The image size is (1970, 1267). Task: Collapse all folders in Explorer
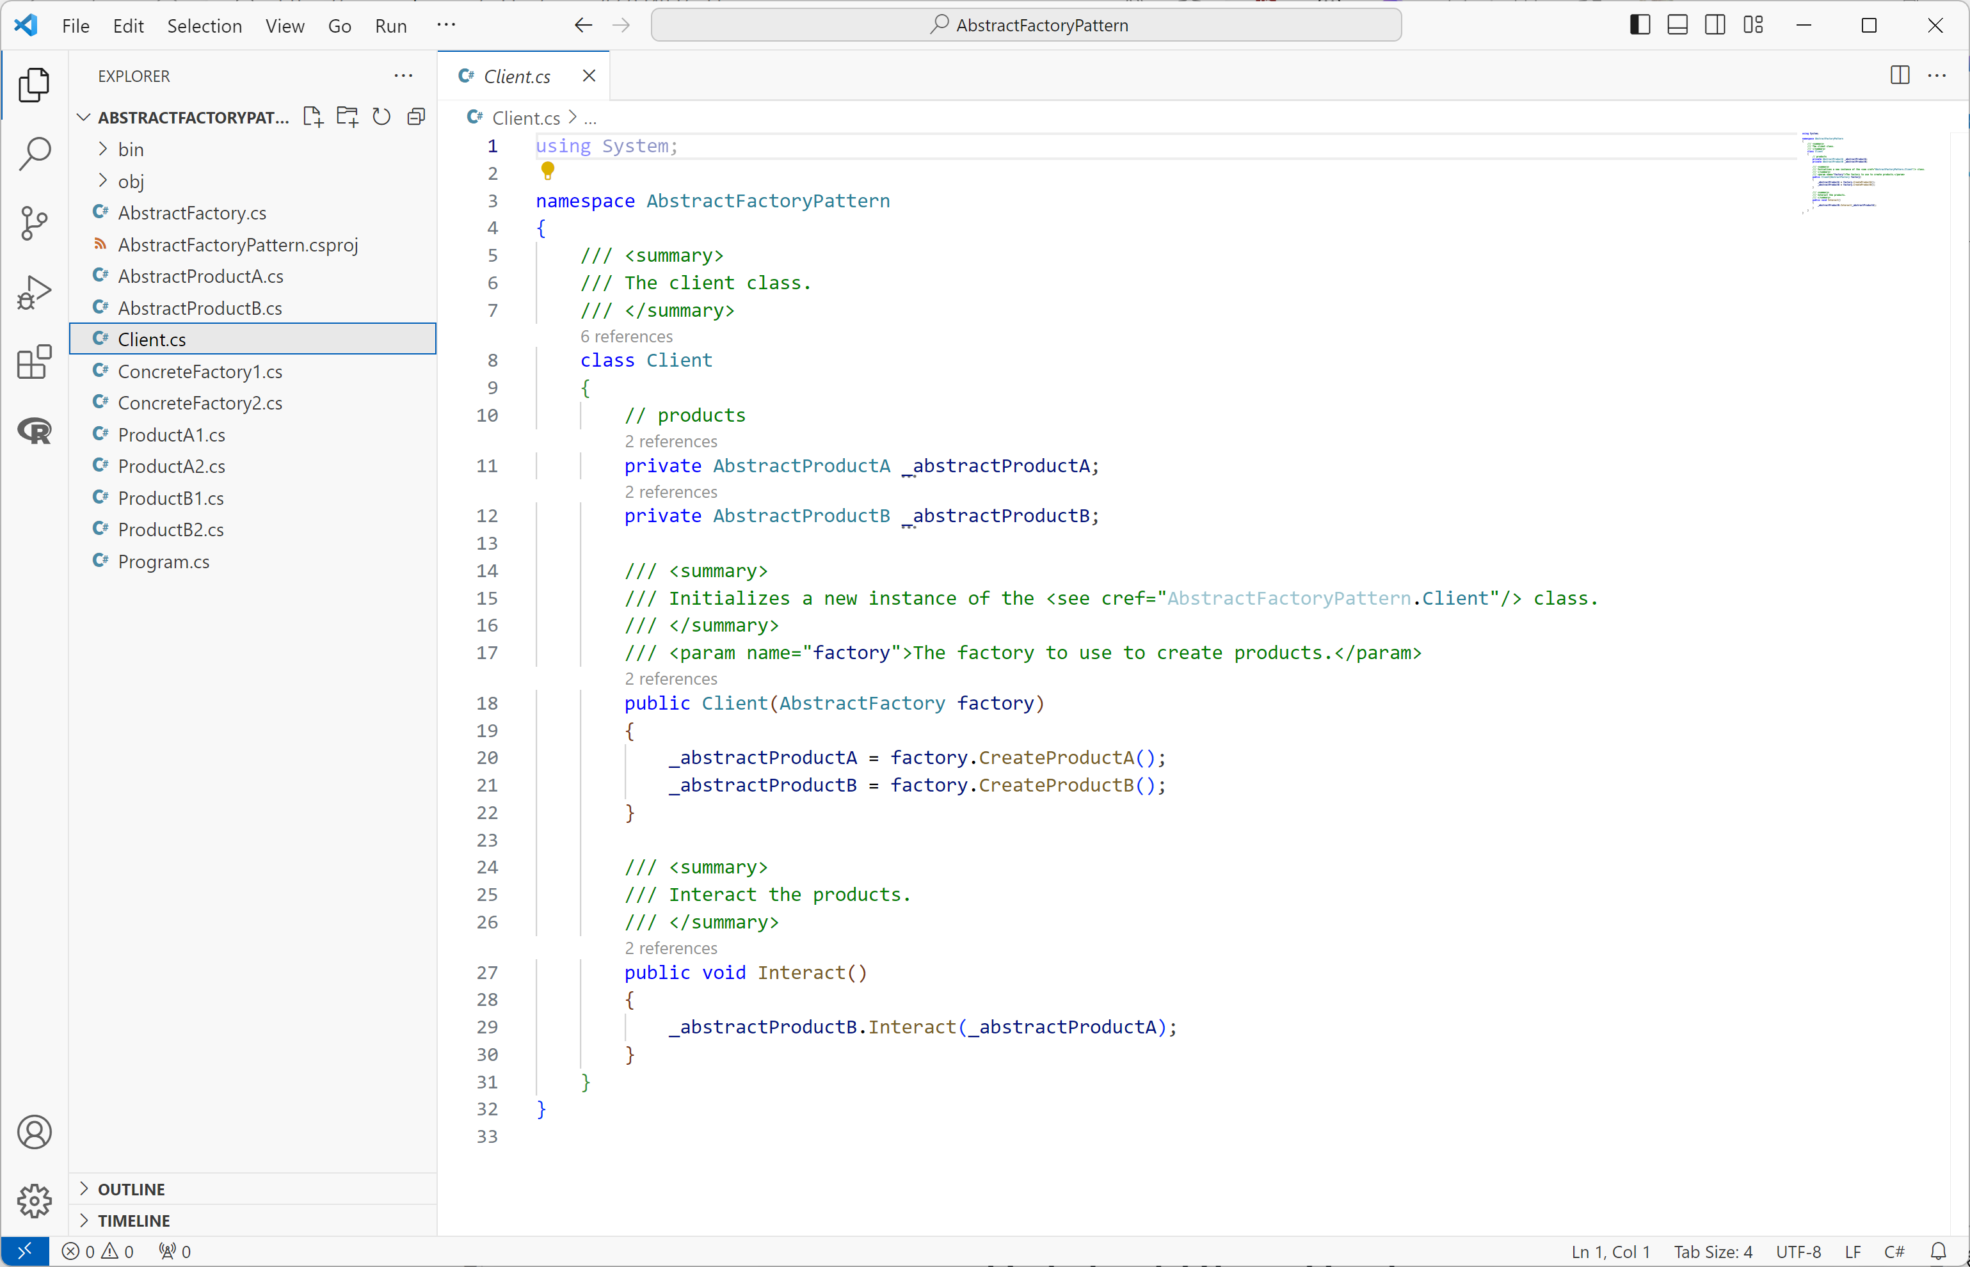415,116
